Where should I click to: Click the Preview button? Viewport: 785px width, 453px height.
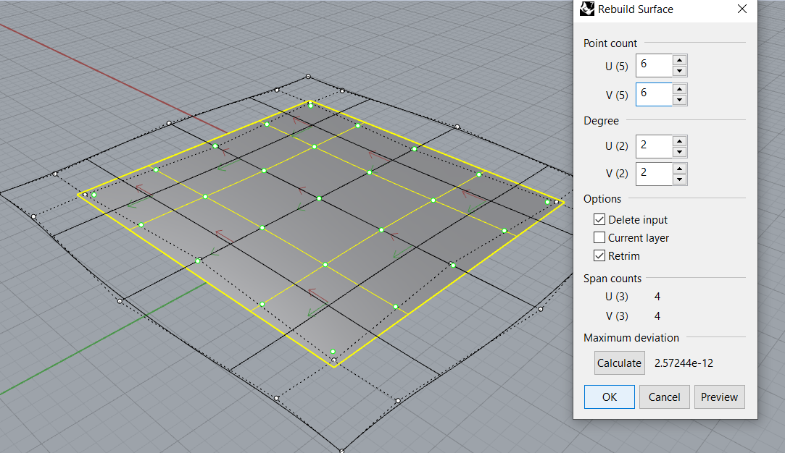point(720,397)
